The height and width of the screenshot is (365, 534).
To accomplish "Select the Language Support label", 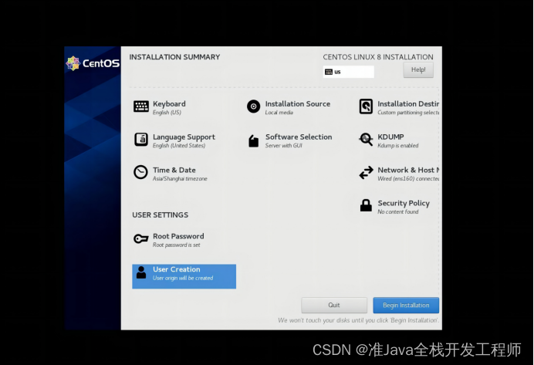I will coord(184,137).
